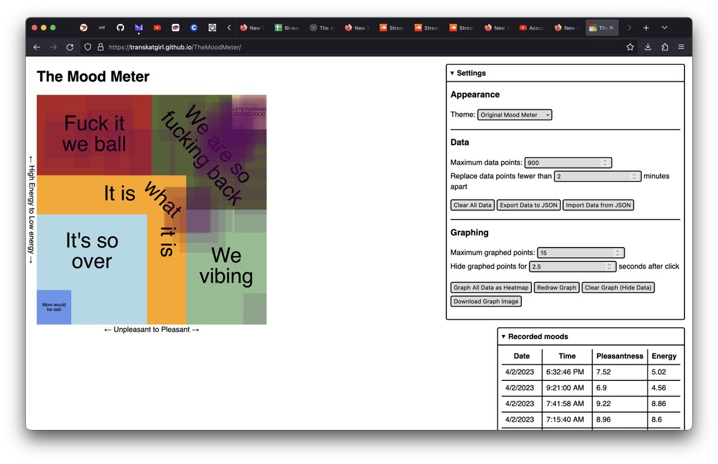Click Import Data from JSON
The width and height of the screenshot is (718, 464).
(x=598, y=205)
